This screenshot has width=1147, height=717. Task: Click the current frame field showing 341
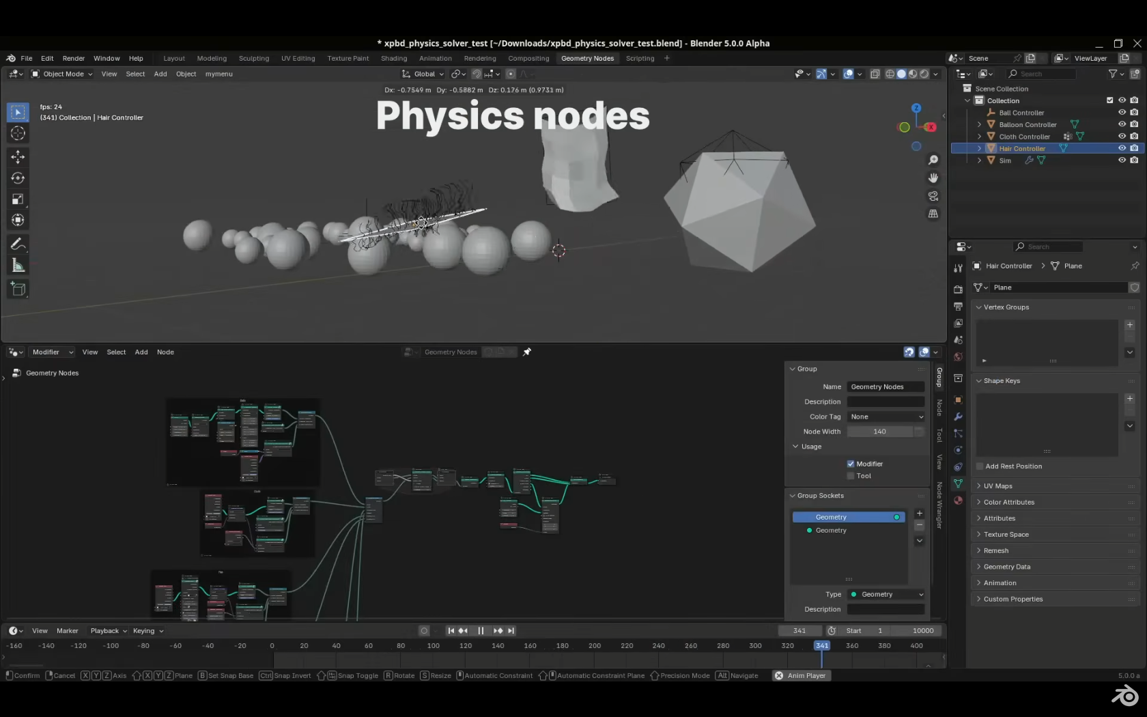[x=799, y=630]
